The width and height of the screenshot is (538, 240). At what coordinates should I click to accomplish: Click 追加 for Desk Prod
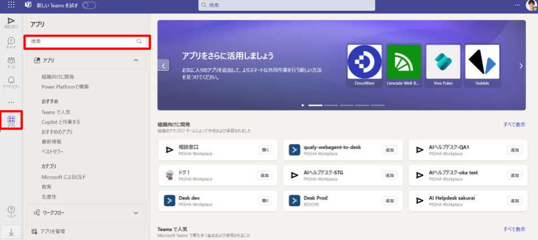tap(390, 201)
